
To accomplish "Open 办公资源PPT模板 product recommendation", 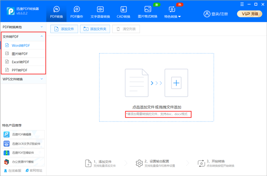I will [23, 162].
